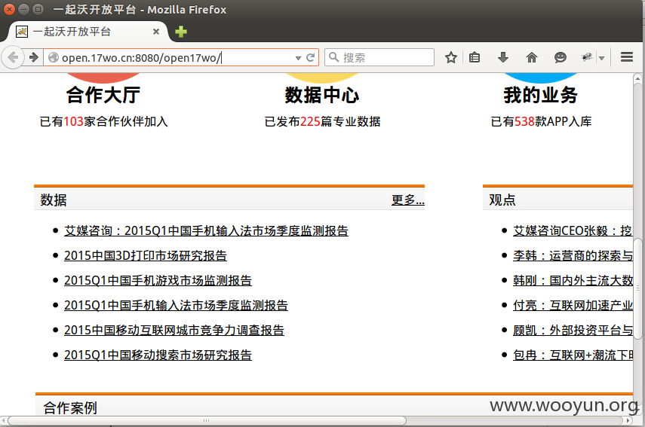Click the 我的业务 heading

click(540, 95)
